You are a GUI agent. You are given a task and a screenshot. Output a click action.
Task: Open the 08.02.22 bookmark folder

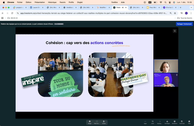[12, 18]
